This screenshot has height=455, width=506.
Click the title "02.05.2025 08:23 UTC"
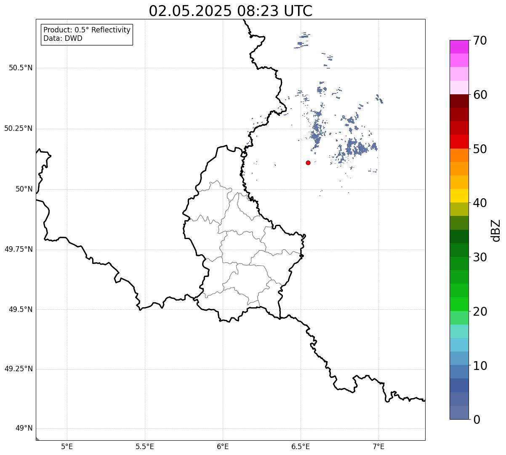pos(231,11)
